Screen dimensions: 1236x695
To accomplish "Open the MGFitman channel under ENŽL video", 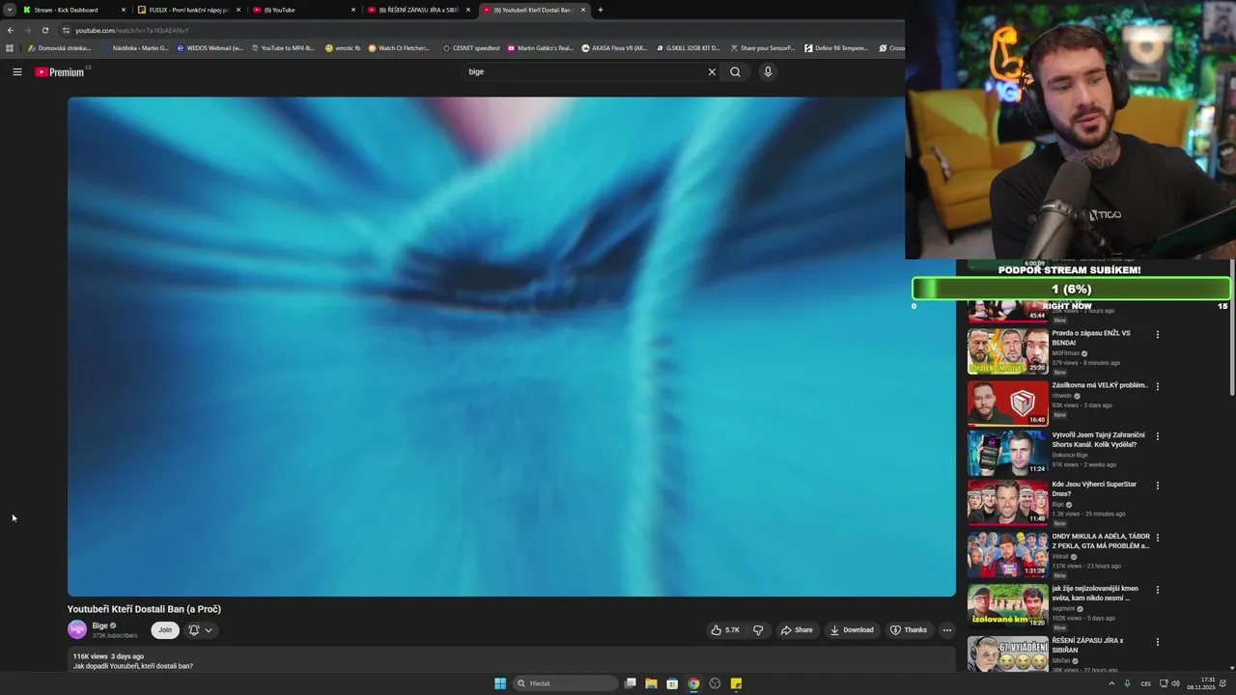I will (x=1066, y=353).
